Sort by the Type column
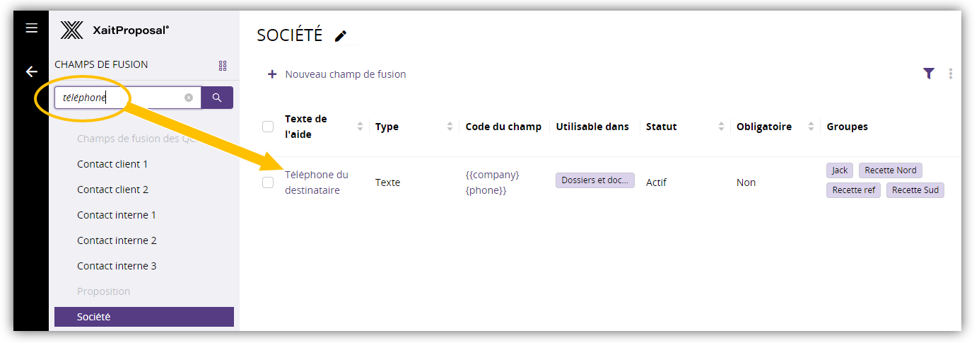This screenshot has width=979, height=343. click(450, 127)
